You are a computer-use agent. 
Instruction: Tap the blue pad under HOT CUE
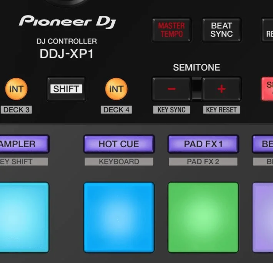click(x=119, y=217)
